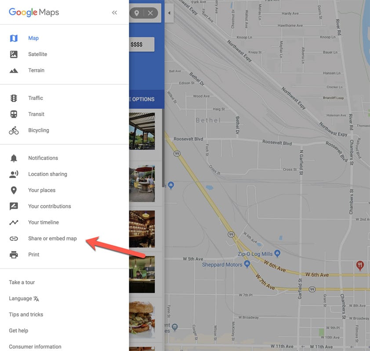Open the Notifications bell icon

tap(14, 158)
